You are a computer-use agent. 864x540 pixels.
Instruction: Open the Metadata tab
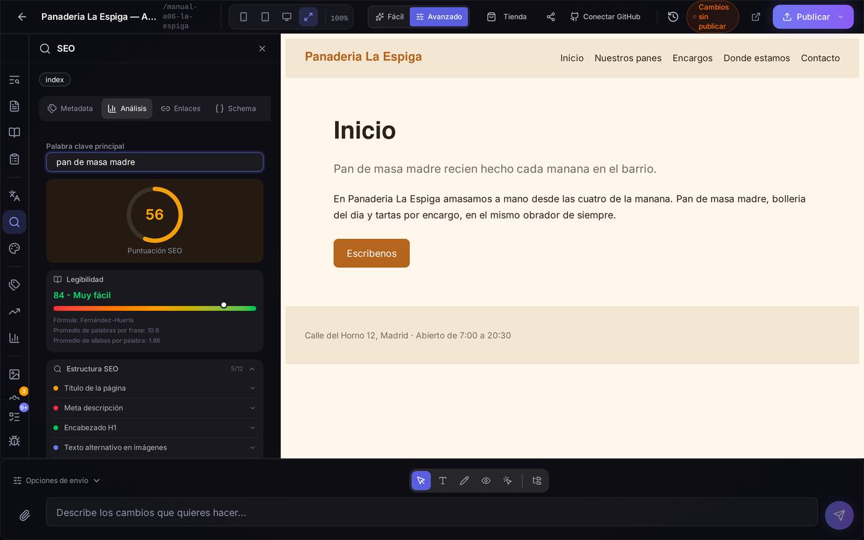click(x=70, y=109)
